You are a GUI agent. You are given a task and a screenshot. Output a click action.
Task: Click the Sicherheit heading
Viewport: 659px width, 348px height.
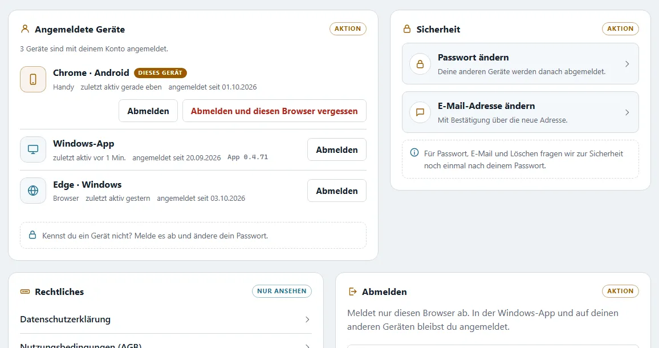pos(438,30)
